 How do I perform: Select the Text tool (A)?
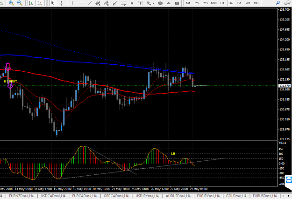[x=132, y=3]
